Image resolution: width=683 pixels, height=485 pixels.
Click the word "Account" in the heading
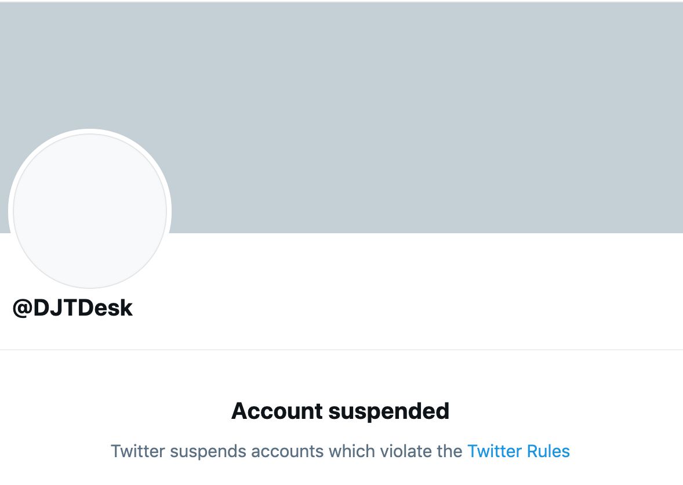tap(277, 411)
